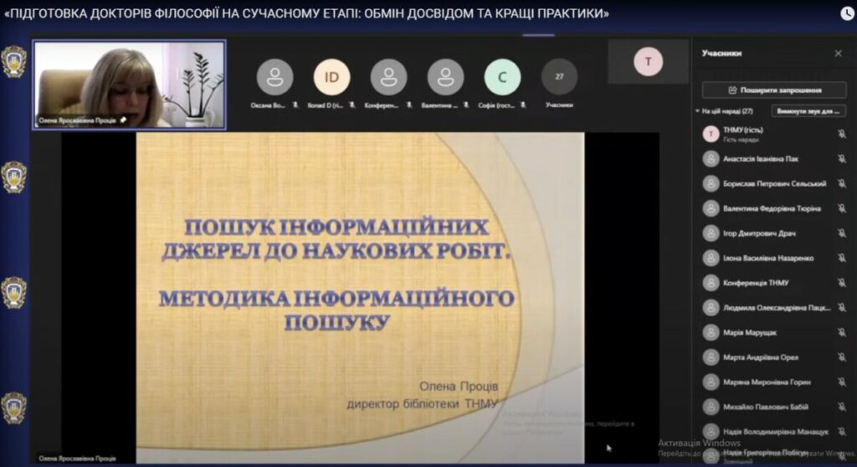This screenshot has width=857, height=467.
Task: Collapse the 'На цій нараді (27)' section
Action: tap(698, 111)
